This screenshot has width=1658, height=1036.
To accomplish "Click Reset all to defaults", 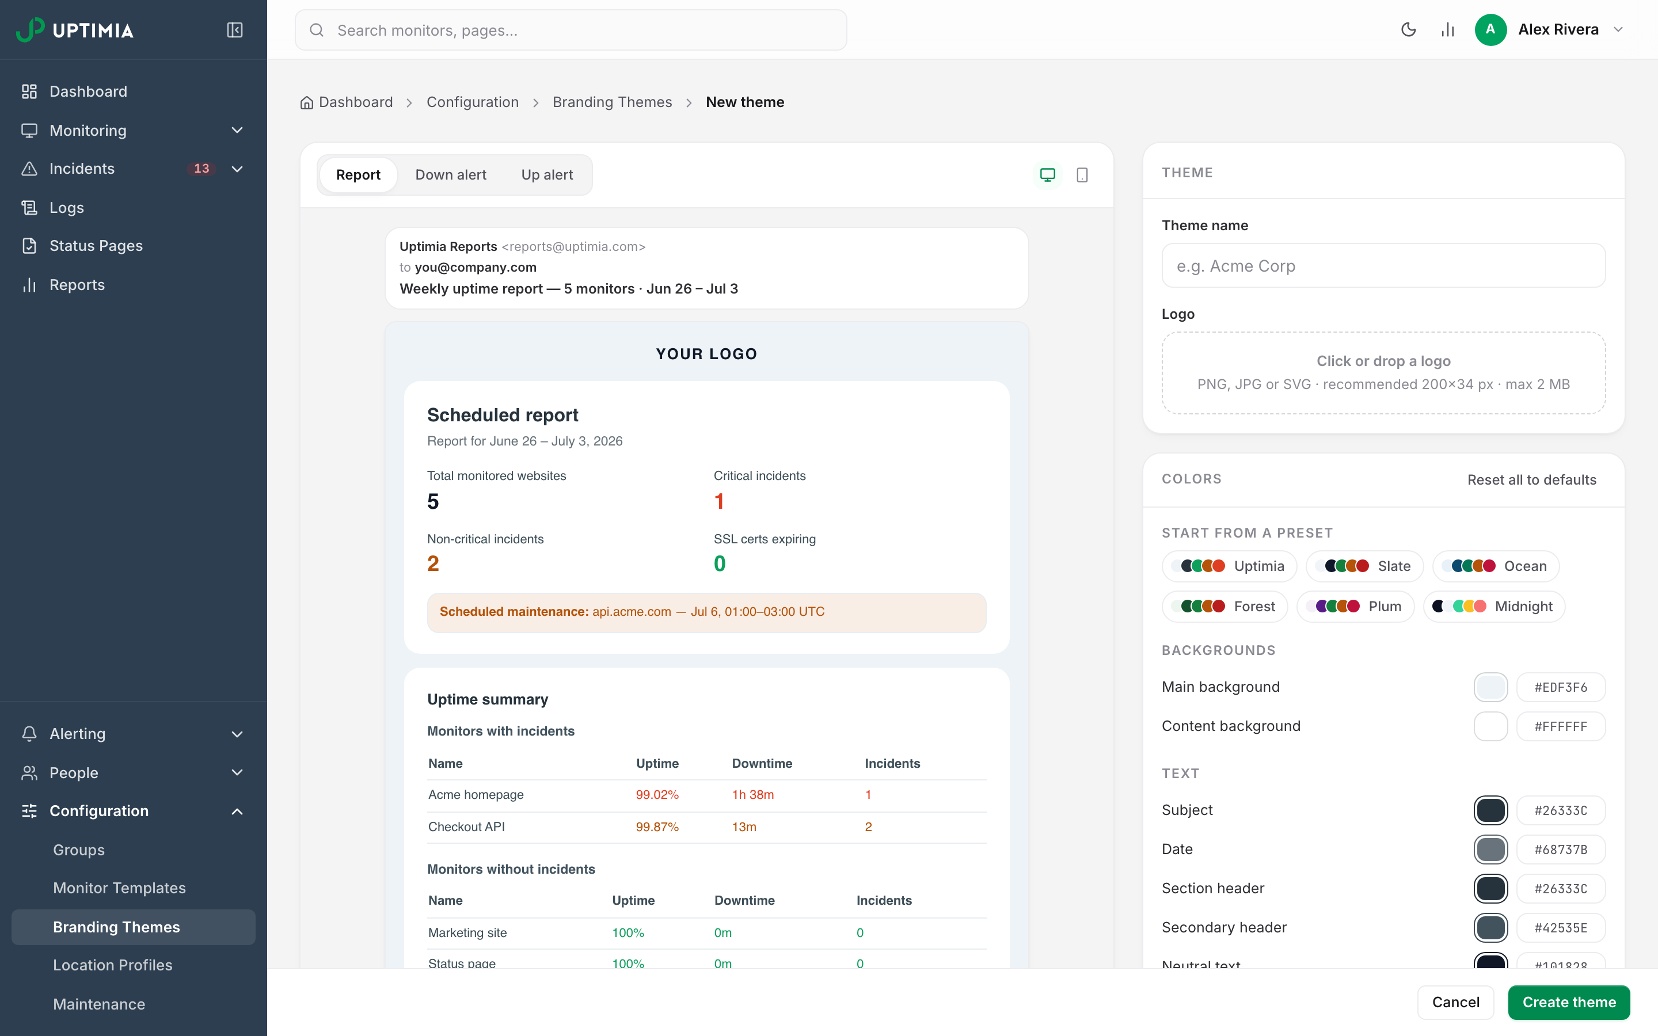I will (x=1531, y=479).
